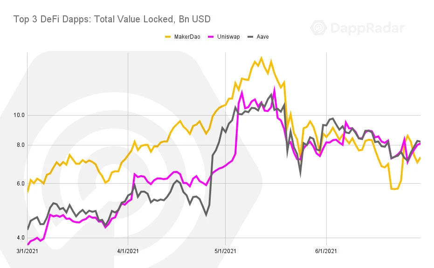
Task: Click the DappRadar watermark text
Action: (367, 28)
